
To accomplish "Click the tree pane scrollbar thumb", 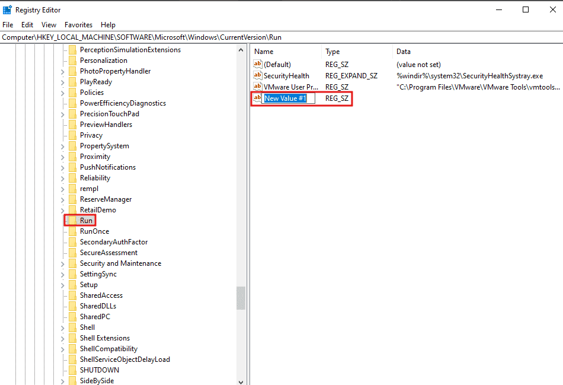I will [x=241, y=298].
